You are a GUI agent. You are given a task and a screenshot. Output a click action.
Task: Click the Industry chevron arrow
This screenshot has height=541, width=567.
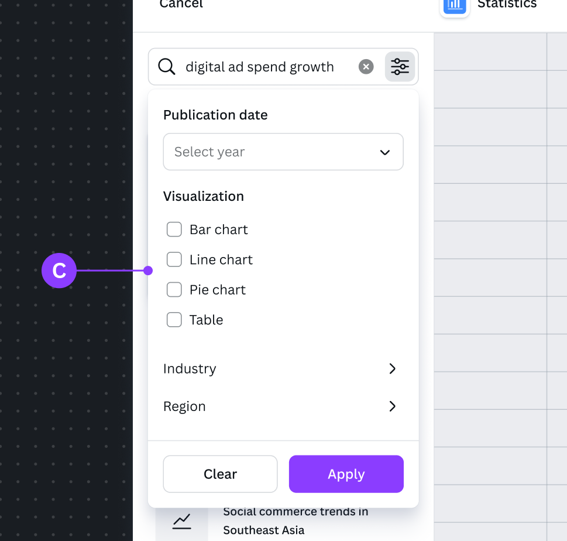(x=392, y=369)
